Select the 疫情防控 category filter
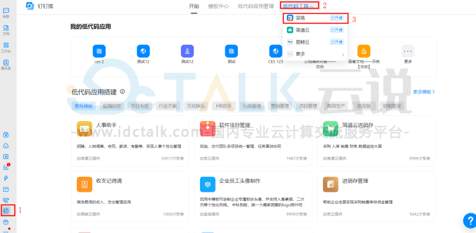Screen dimensions: 476x233 coord(112,106)
